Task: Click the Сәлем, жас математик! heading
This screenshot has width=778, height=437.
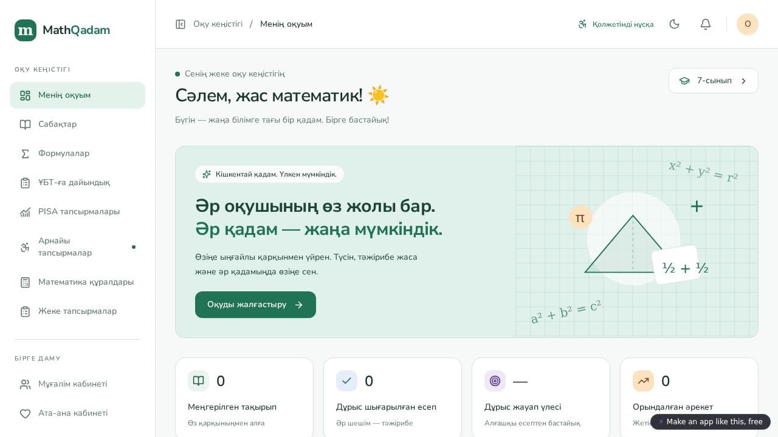Action: click(x=282, y=95)
